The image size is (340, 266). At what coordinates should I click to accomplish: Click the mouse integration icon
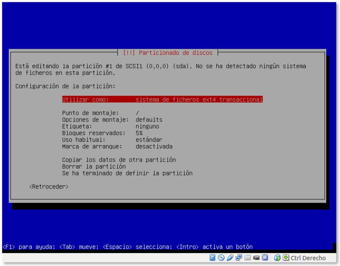tap(277, 258)
